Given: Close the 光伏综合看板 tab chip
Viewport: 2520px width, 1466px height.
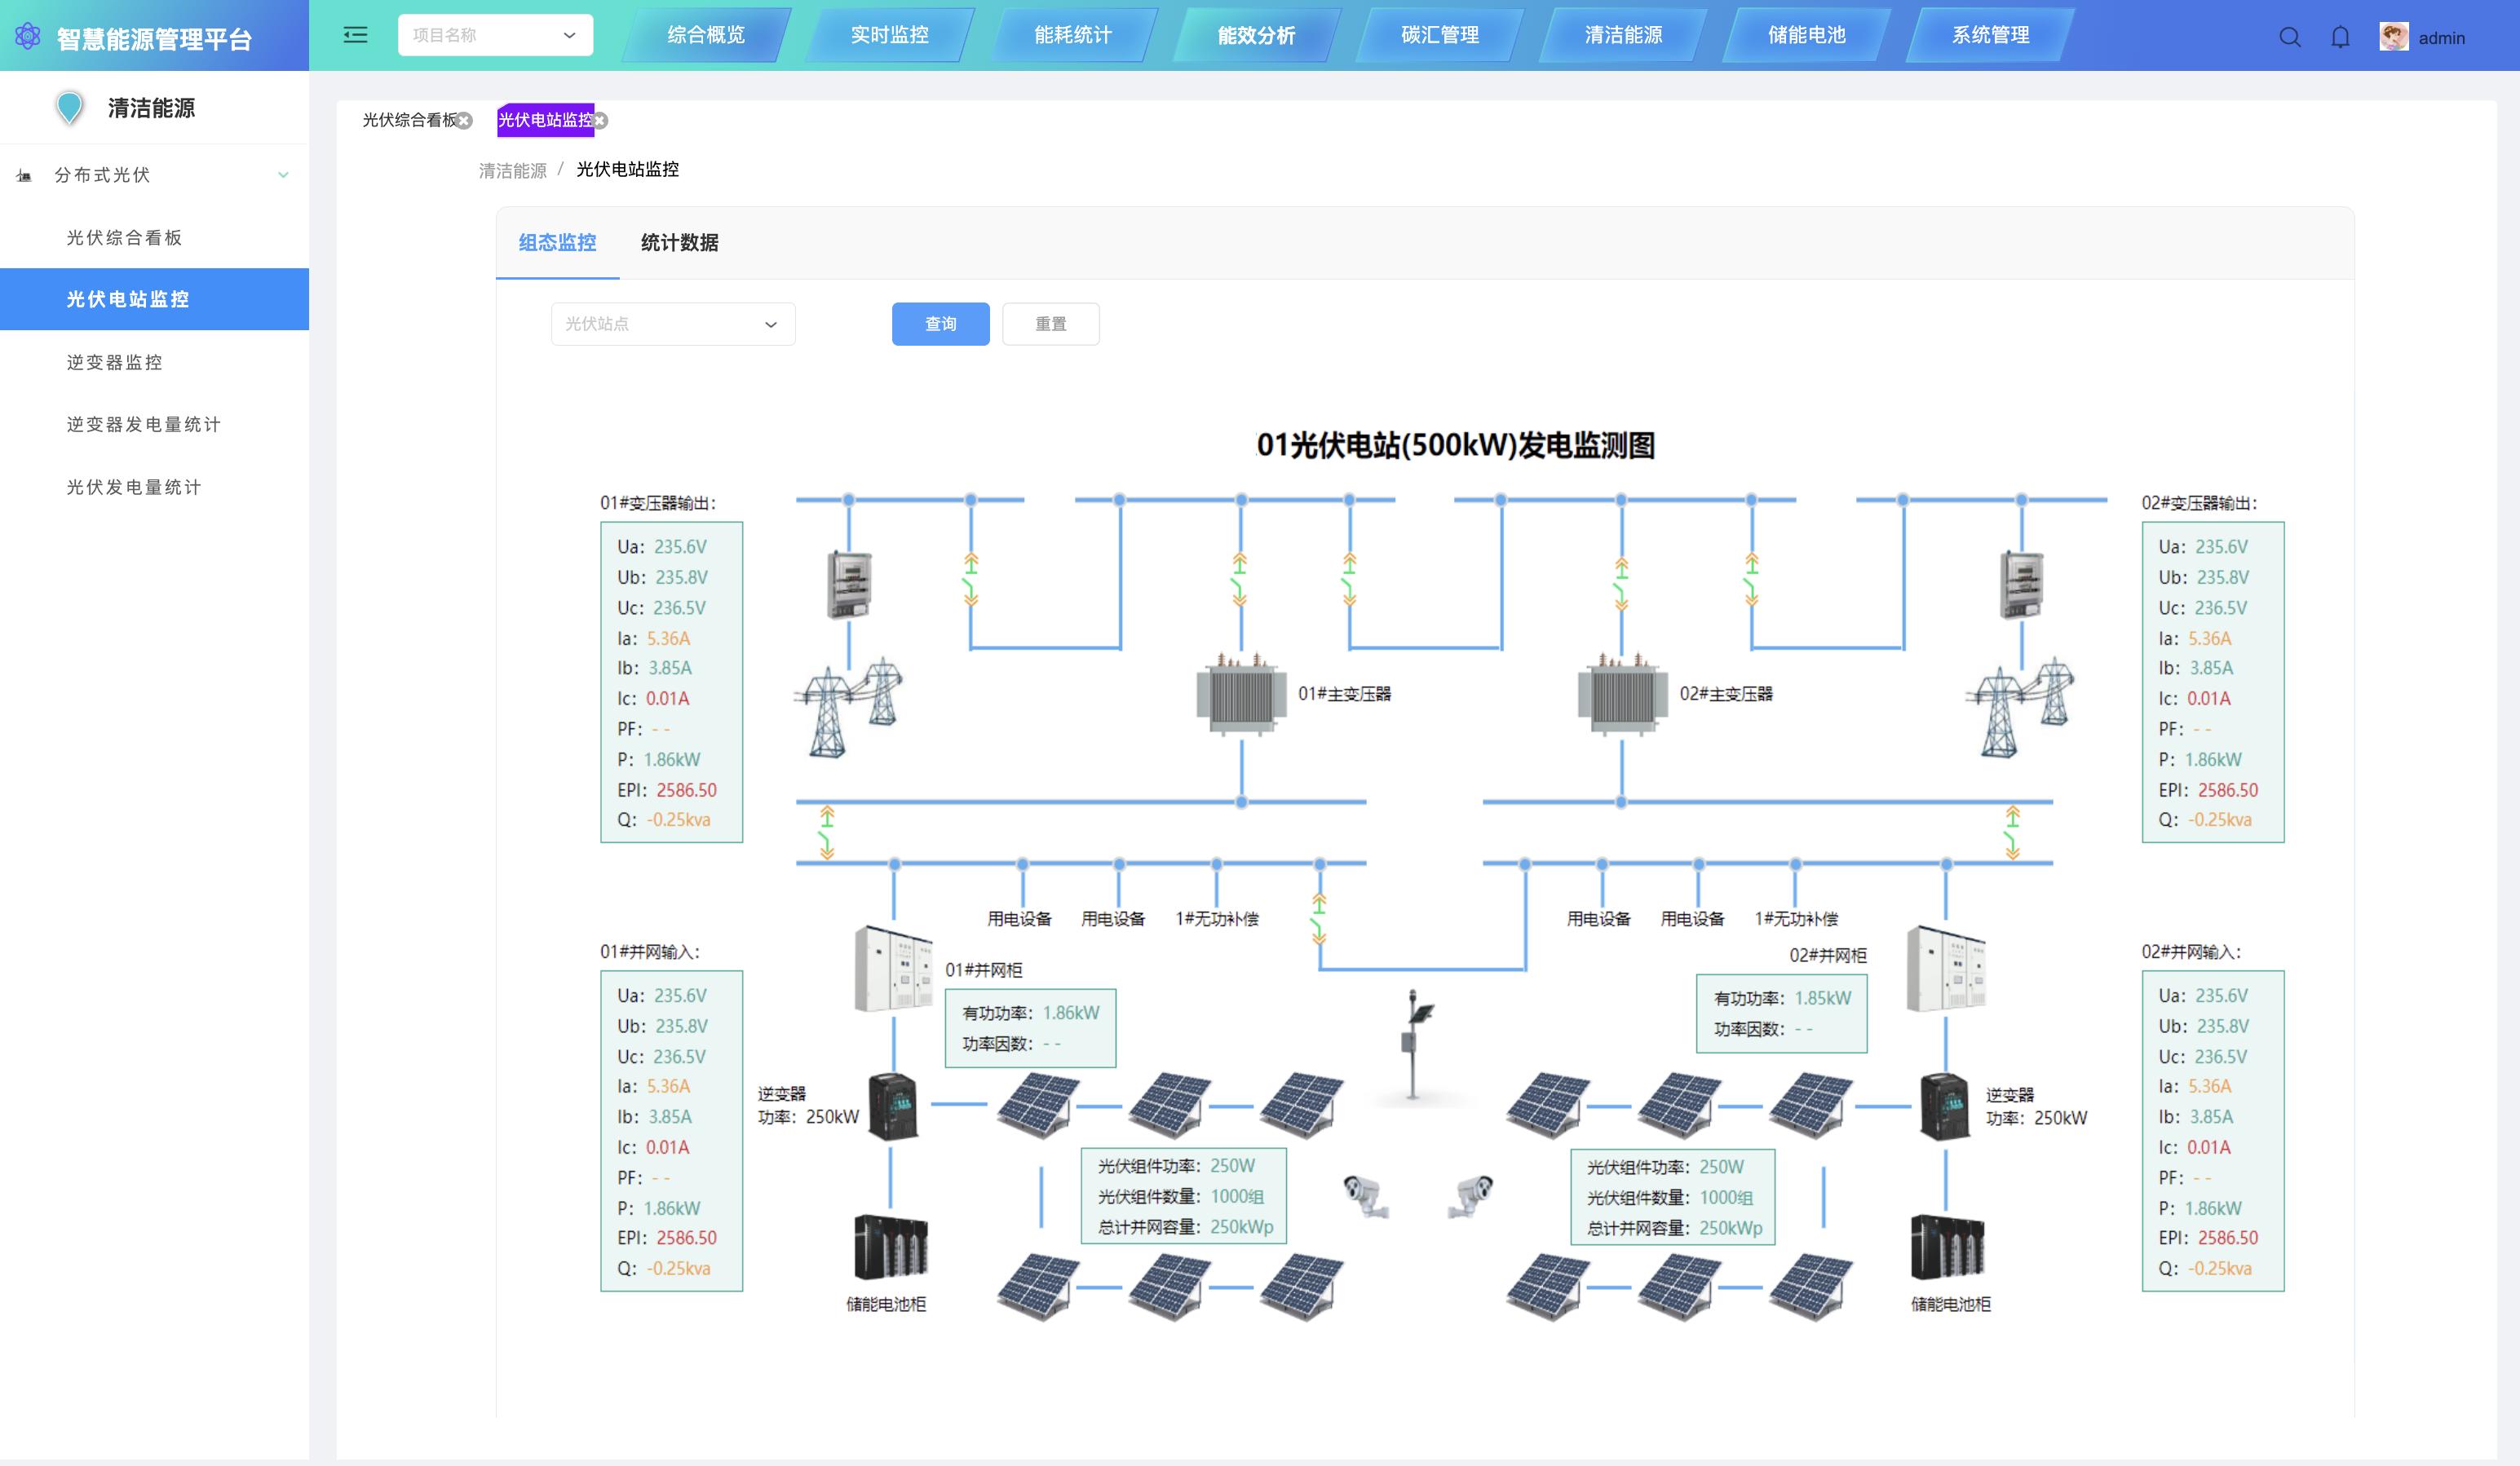Looking at the screenshot, I should click(x=463, y=120).
